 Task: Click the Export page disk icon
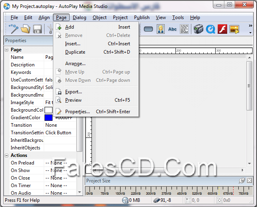point(59,92)
